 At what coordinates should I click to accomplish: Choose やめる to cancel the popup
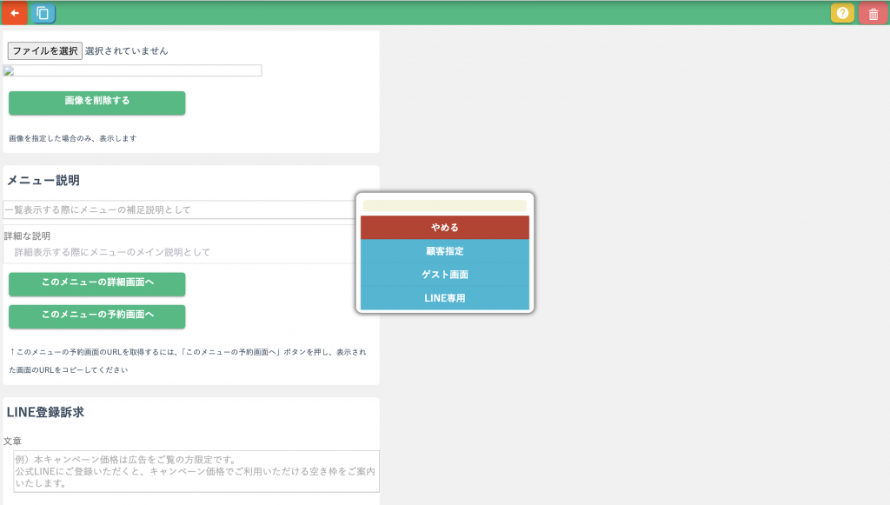click(x=445, y=228)
